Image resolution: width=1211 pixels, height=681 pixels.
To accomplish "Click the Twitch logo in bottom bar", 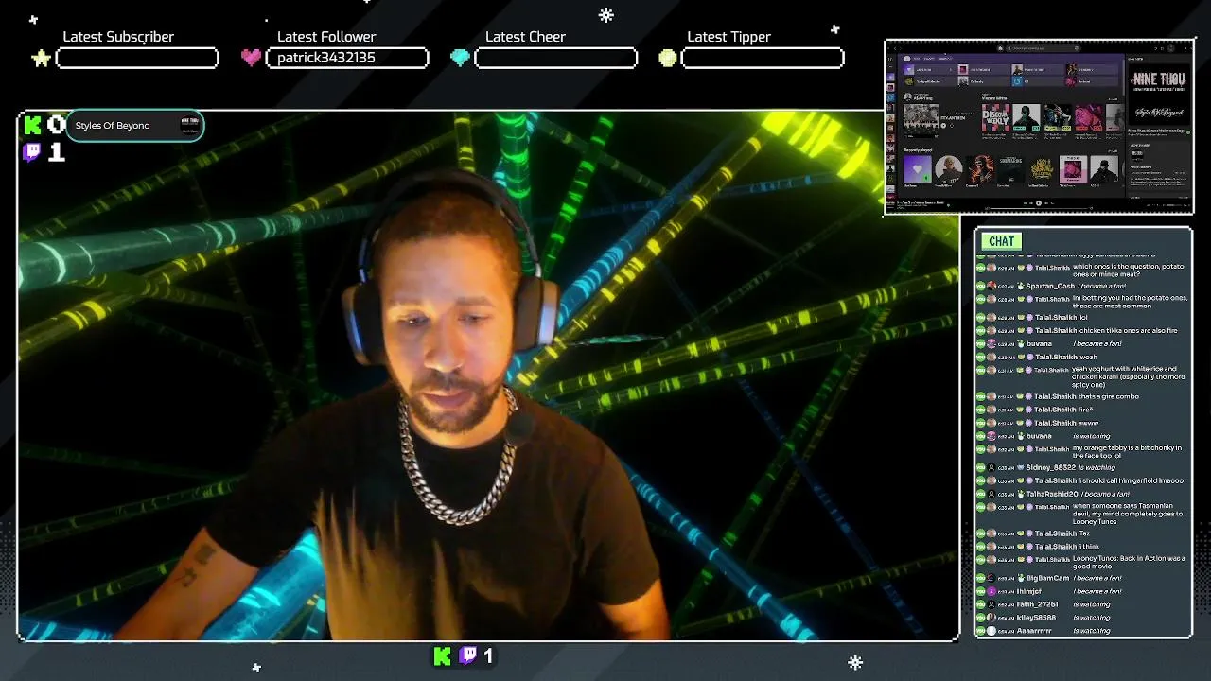I will [468, 655].
